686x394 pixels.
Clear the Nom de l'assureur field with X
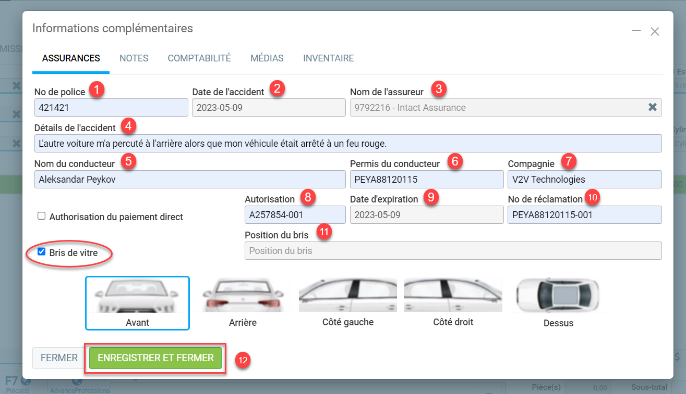point(652,107)
